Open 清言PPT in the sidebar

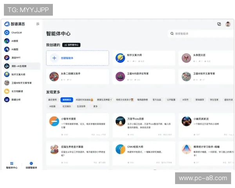point(22,58)
